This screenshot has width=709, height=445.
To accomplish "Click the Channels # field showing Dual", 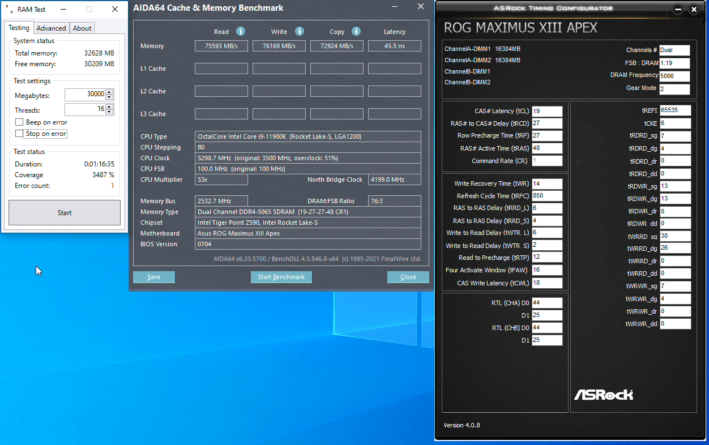I will point(675,50).
